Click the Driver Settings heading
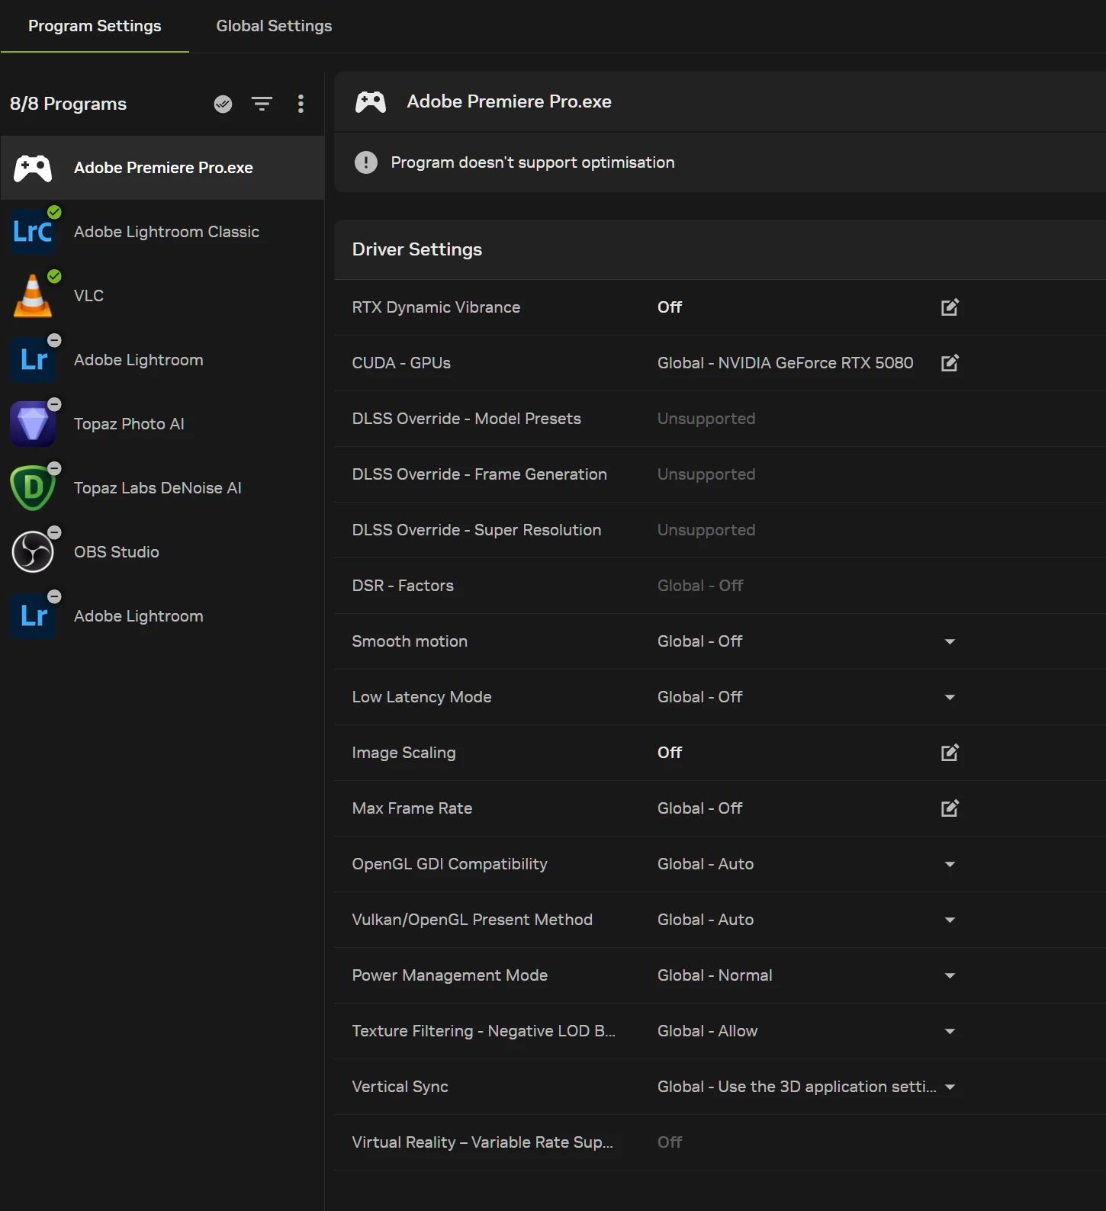1106x1211 pixels. pyautogui.click(x=416, y=249)
